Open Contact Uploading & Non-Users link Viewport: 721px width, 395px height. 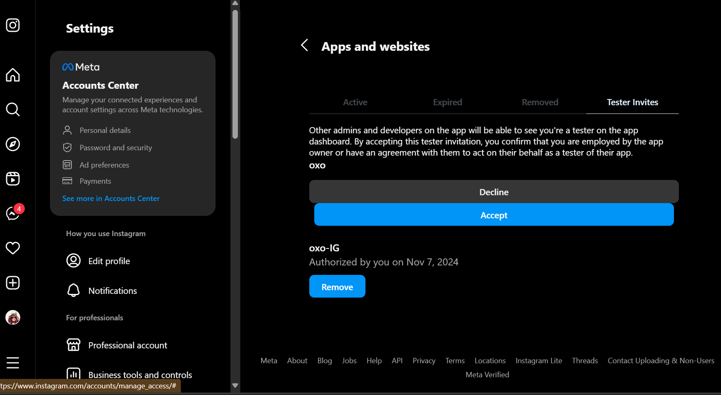661,361
